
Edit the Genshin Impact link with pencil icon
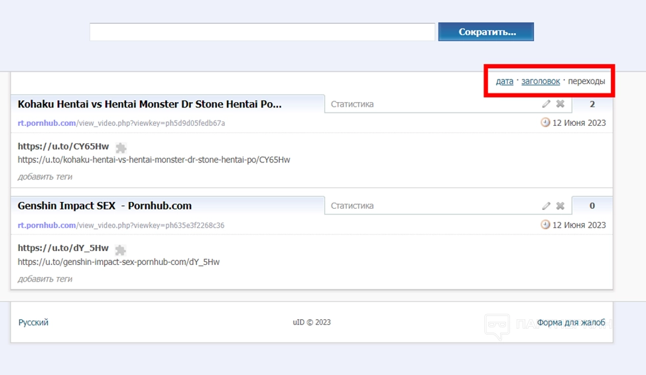pyautogui.click(x=546, y=206)
